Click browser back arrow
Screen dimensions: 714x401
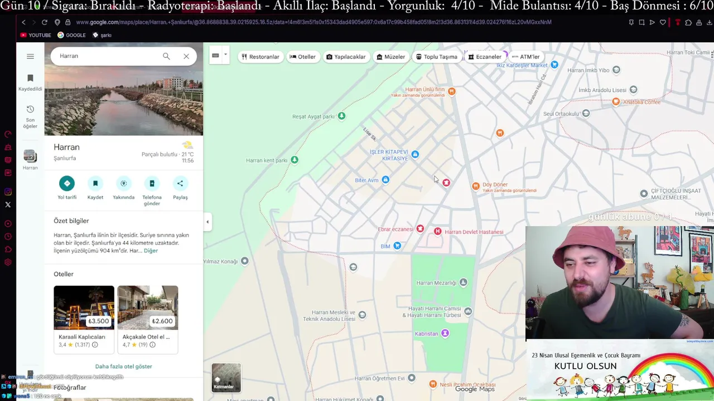23,22
